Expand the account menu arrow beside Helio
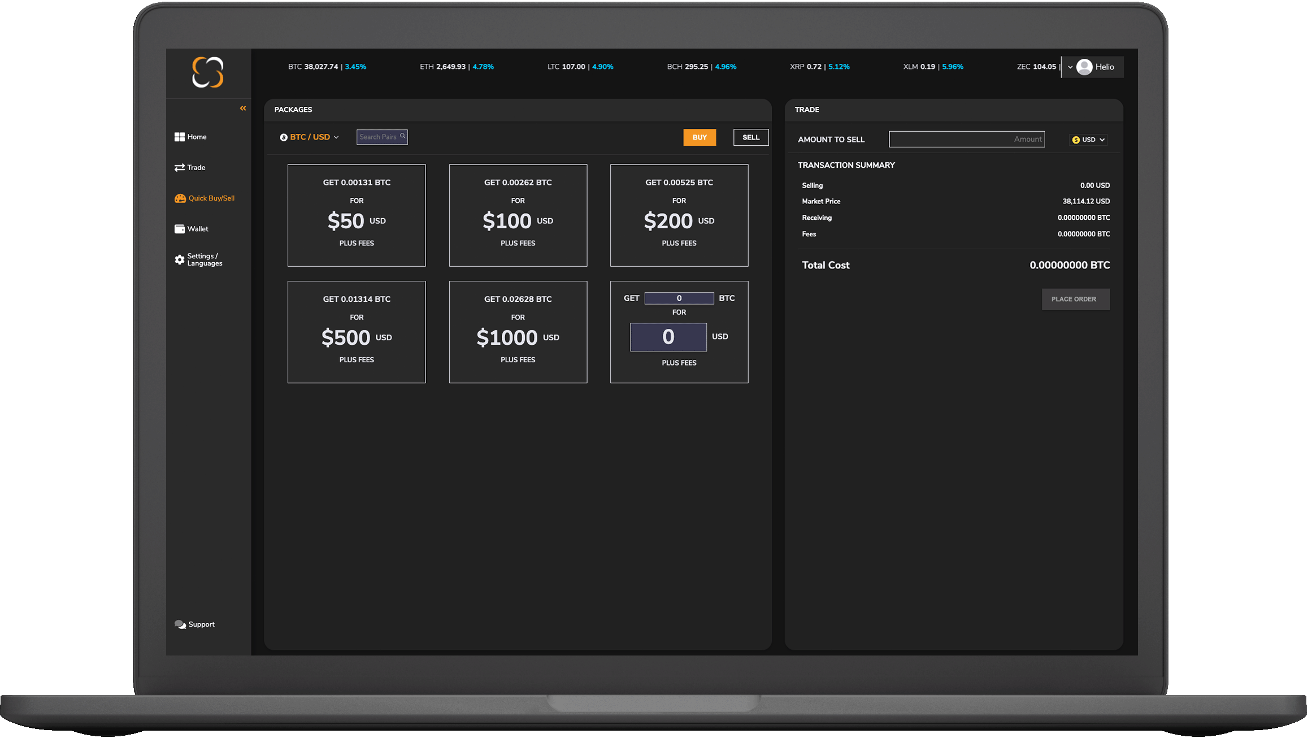The width and height of the screenshot is (1312, 738). click(x=1070, y=67)
